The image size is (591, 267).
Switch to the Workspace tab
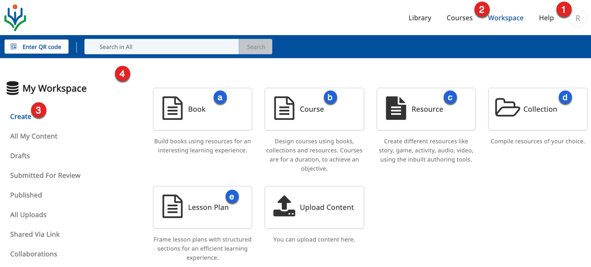point(505,18)
